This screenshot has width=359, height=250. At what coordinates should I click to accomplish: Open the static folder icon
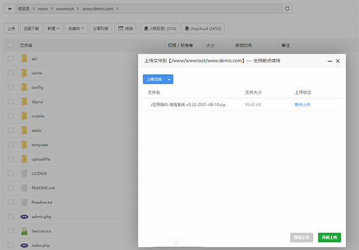coord(25,130)
